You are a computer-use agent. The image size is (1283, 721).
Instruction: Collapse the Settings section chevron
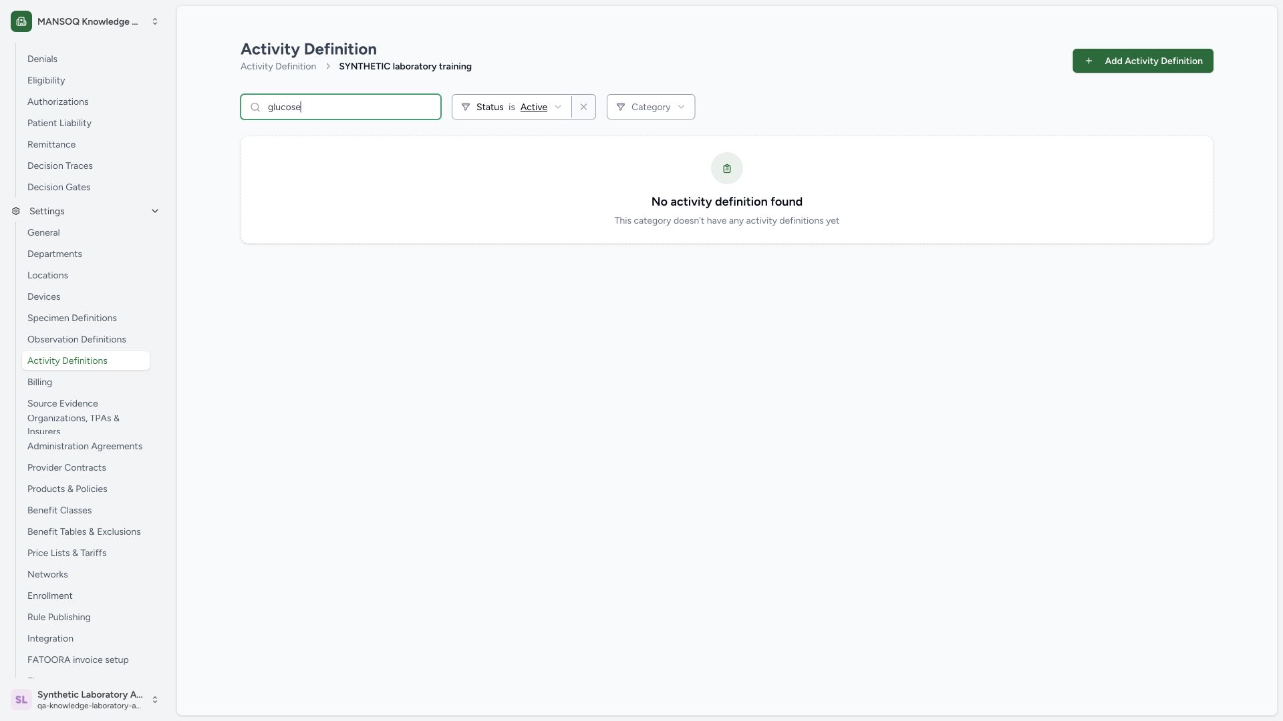coord(155,211)
